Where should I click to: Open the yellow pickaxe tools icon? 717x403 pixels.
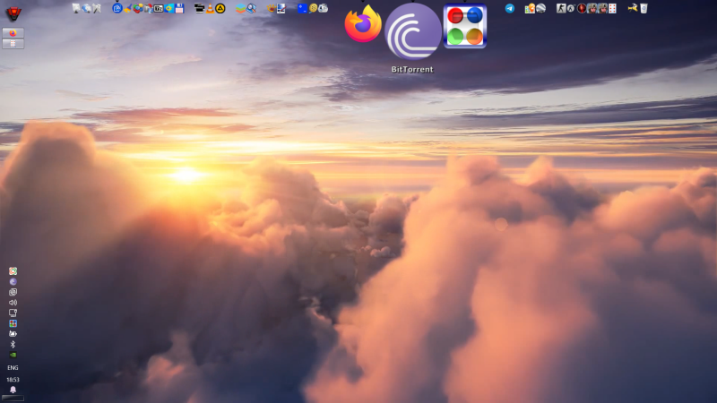(633, 8)
